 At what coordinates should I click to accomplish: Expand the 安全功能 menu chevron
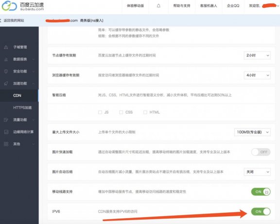34,72
